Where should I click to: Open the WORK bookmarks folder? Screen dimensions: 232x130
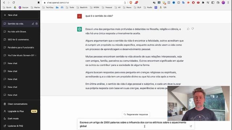[95, 7]
